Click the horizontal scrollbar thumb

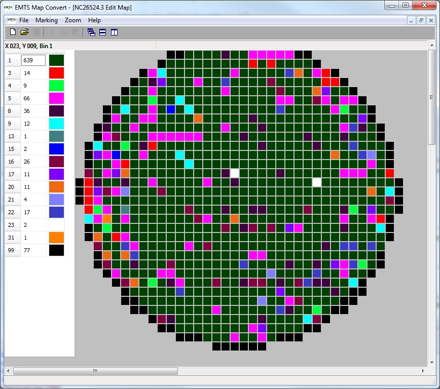pyautogui.click(x=95, y=371)
